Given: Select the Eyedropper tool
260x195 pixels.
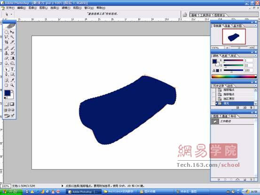Looking at the screenshot, I should point(12,80).
